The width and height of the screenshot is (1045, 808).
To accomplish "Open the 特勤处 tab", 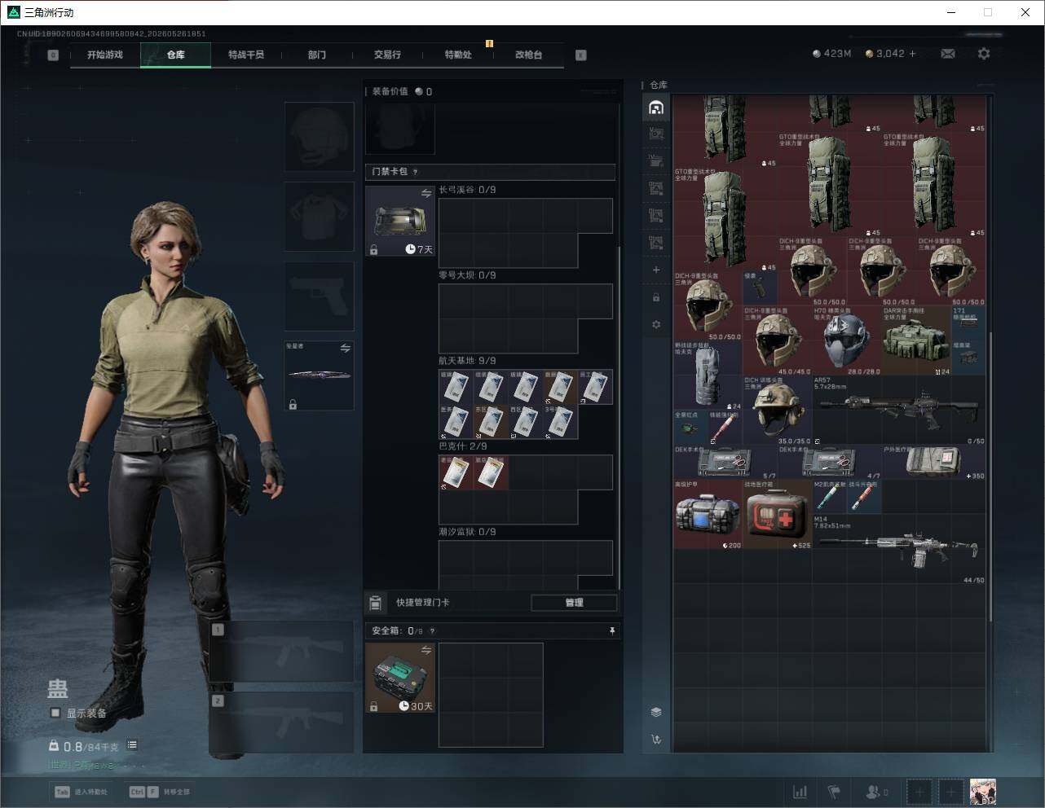I will [458, 55].
